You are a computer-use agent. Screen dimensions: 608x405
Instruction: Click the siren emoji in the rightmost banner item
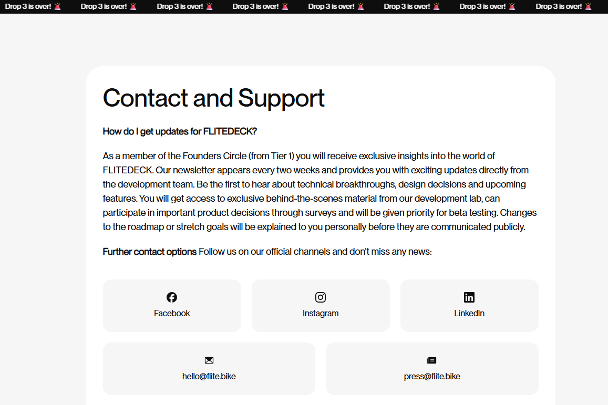click(x=588, y=7)
